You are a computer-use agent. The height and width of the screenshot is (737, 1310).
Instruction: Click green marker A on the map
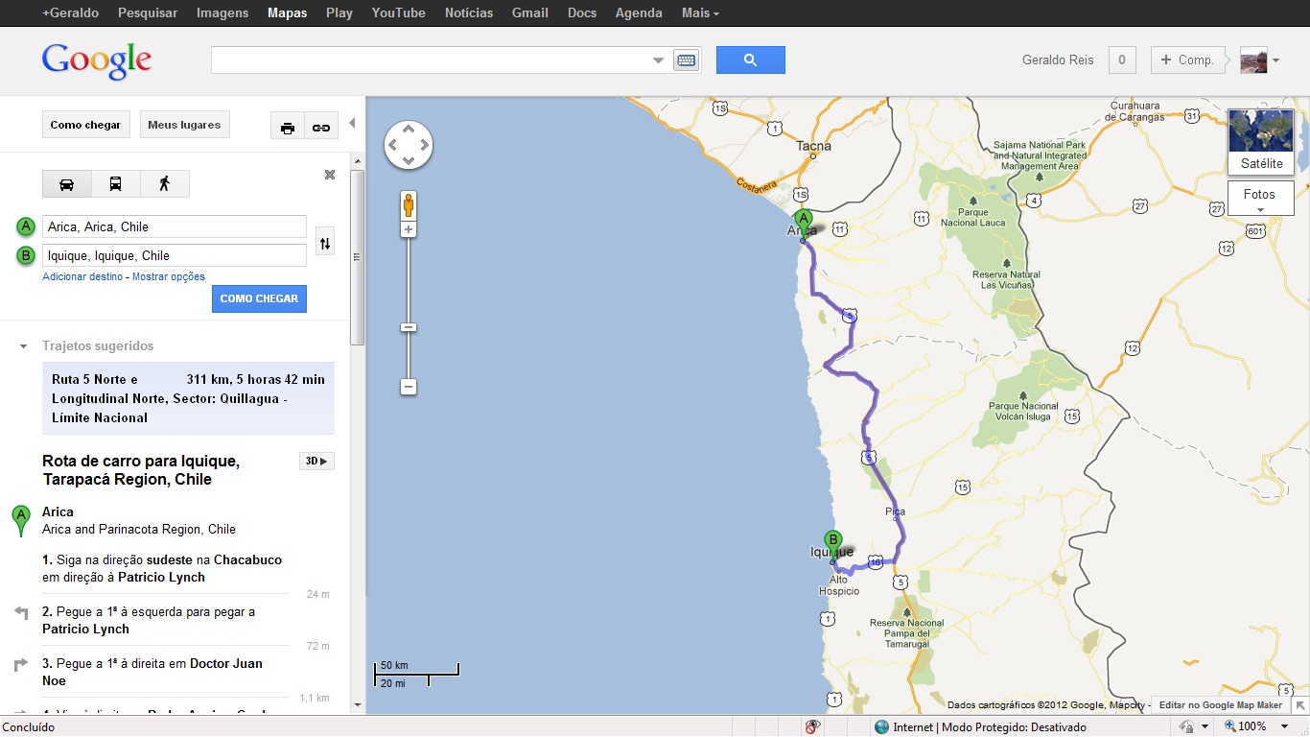point(804,225)
